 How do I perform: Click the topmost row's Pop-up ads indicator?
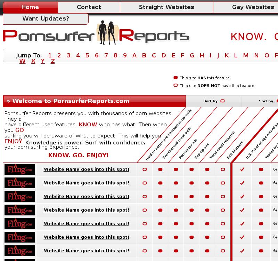click(191, 169)
